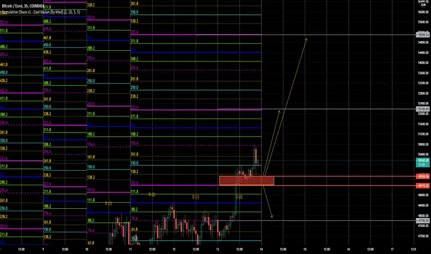Viewport: 431px width, 254px height.
Task: Click the 48400.00 price axis tick
Action: 423,205
